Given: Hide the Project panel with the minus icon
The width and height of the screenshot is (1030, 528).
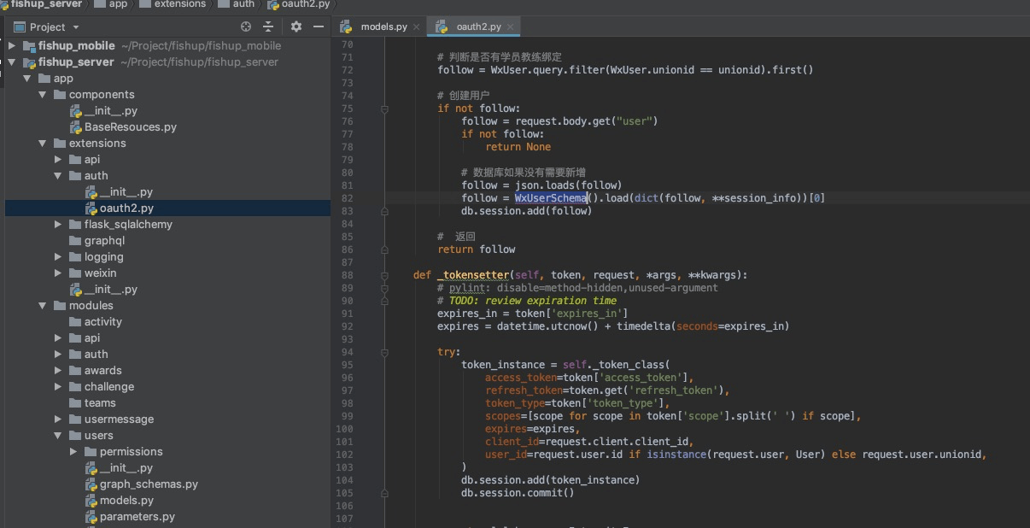Looking at the screenshot, I should coord(319,26).
